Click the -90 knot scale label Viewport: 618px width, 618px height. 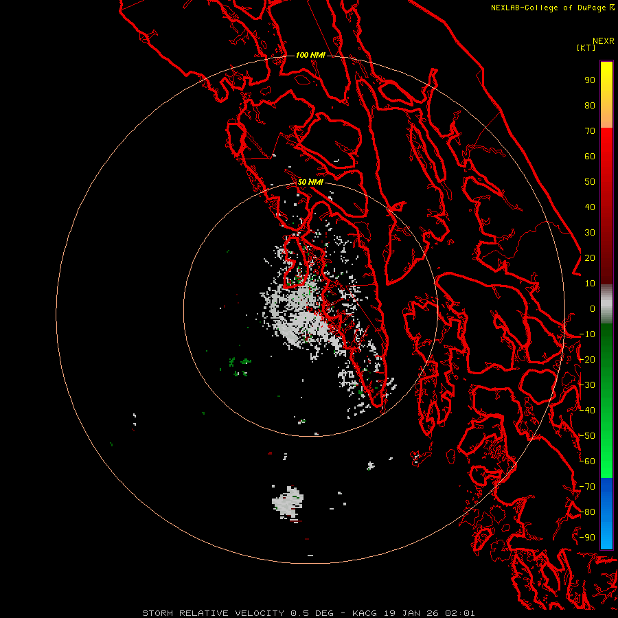coord(587,538)
